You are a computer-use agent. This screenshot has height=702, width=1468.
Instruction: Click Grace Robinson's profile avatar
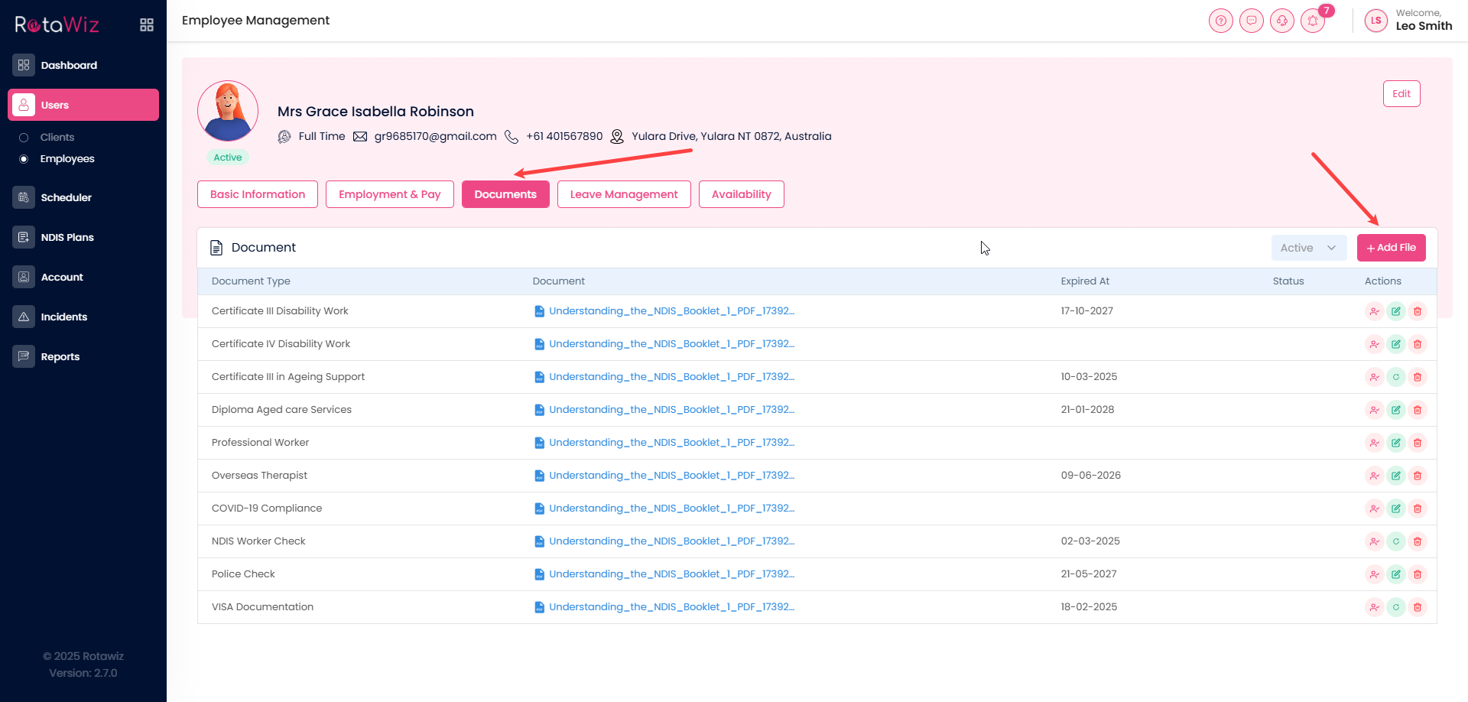(228, 112)
